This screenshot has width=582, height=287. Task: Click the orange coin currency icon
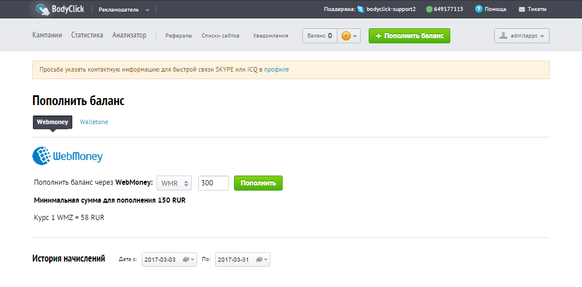click(346, 36)
